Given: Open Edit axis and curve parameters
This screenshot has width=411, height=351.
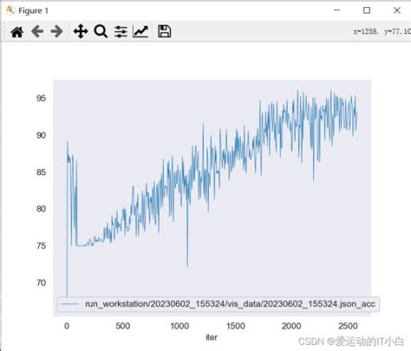Looking at the screenshot, I should click(x=140, y=31).
